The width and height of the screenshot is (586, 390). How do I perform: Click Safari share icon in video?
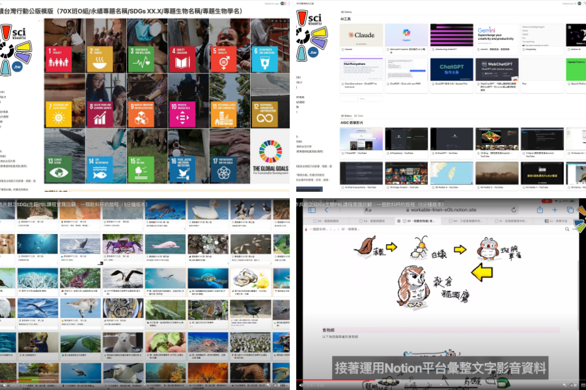coord(540,210)
